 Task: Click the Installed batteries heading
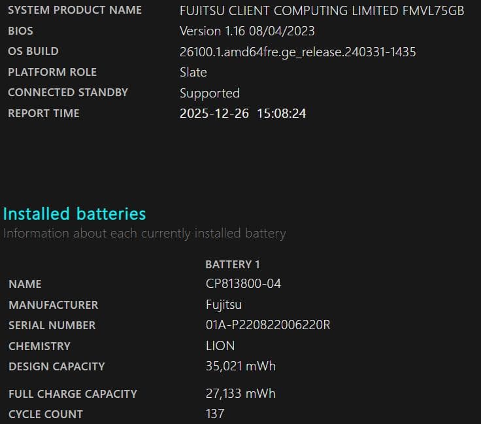click(x=75, y=214)
